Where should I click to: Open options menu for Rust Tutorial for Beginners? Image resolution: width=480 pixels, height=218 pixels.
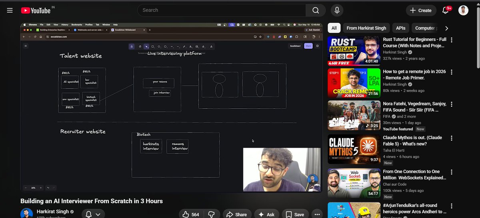point(452,40)
